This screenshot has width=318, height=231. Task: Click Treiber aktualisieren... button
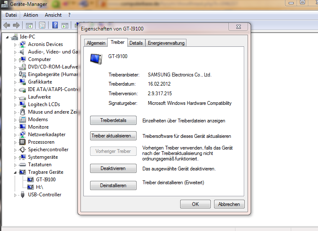113,136
